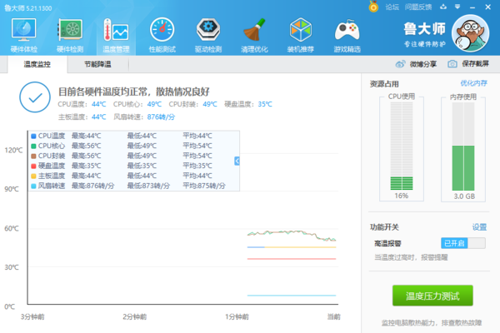Toggle the CPU温度 legend color box
500x333 pixels.
[x=33, y=136]
